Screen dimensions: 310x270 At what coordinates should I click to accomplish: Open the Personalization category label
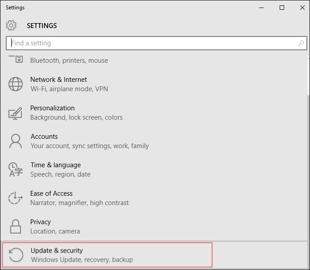pyautogui.click(x=52, y=108)
